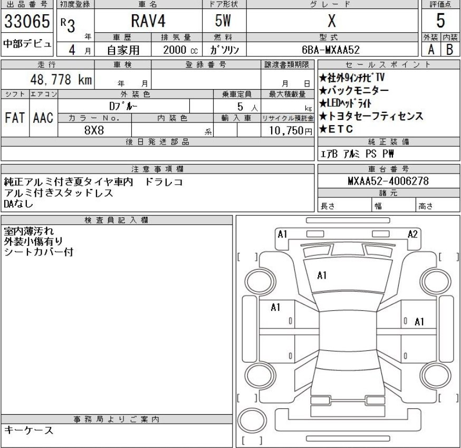
Task: Click the 車名 header
Action: coord(148,4)
